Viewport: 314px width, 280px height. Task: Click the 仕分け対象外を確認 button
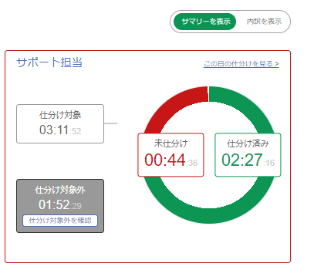click(60, 221)
